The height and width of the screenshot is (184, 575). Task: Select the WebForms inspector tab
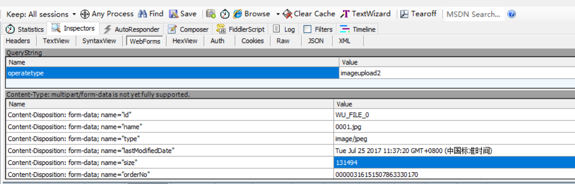point(145,41)
